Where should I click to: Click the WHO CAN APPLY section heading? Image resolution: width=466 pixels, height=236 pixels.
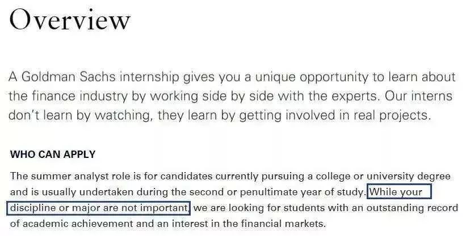tap(53, 155)
